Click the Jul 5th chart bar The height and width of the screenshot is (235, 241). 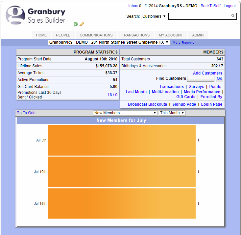click(x=122, y=140)
